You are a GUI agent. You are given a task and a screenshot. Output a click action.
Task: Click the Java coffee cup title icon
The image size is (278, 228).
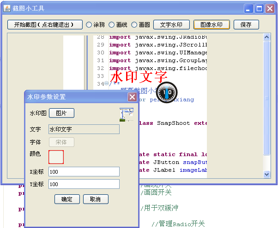coord(7,8)
